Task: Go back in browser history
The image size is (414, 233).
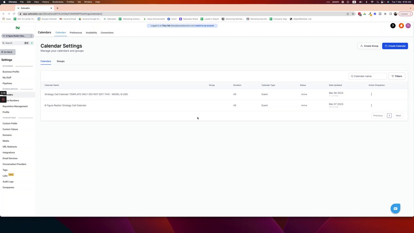Action: [4, 14]
